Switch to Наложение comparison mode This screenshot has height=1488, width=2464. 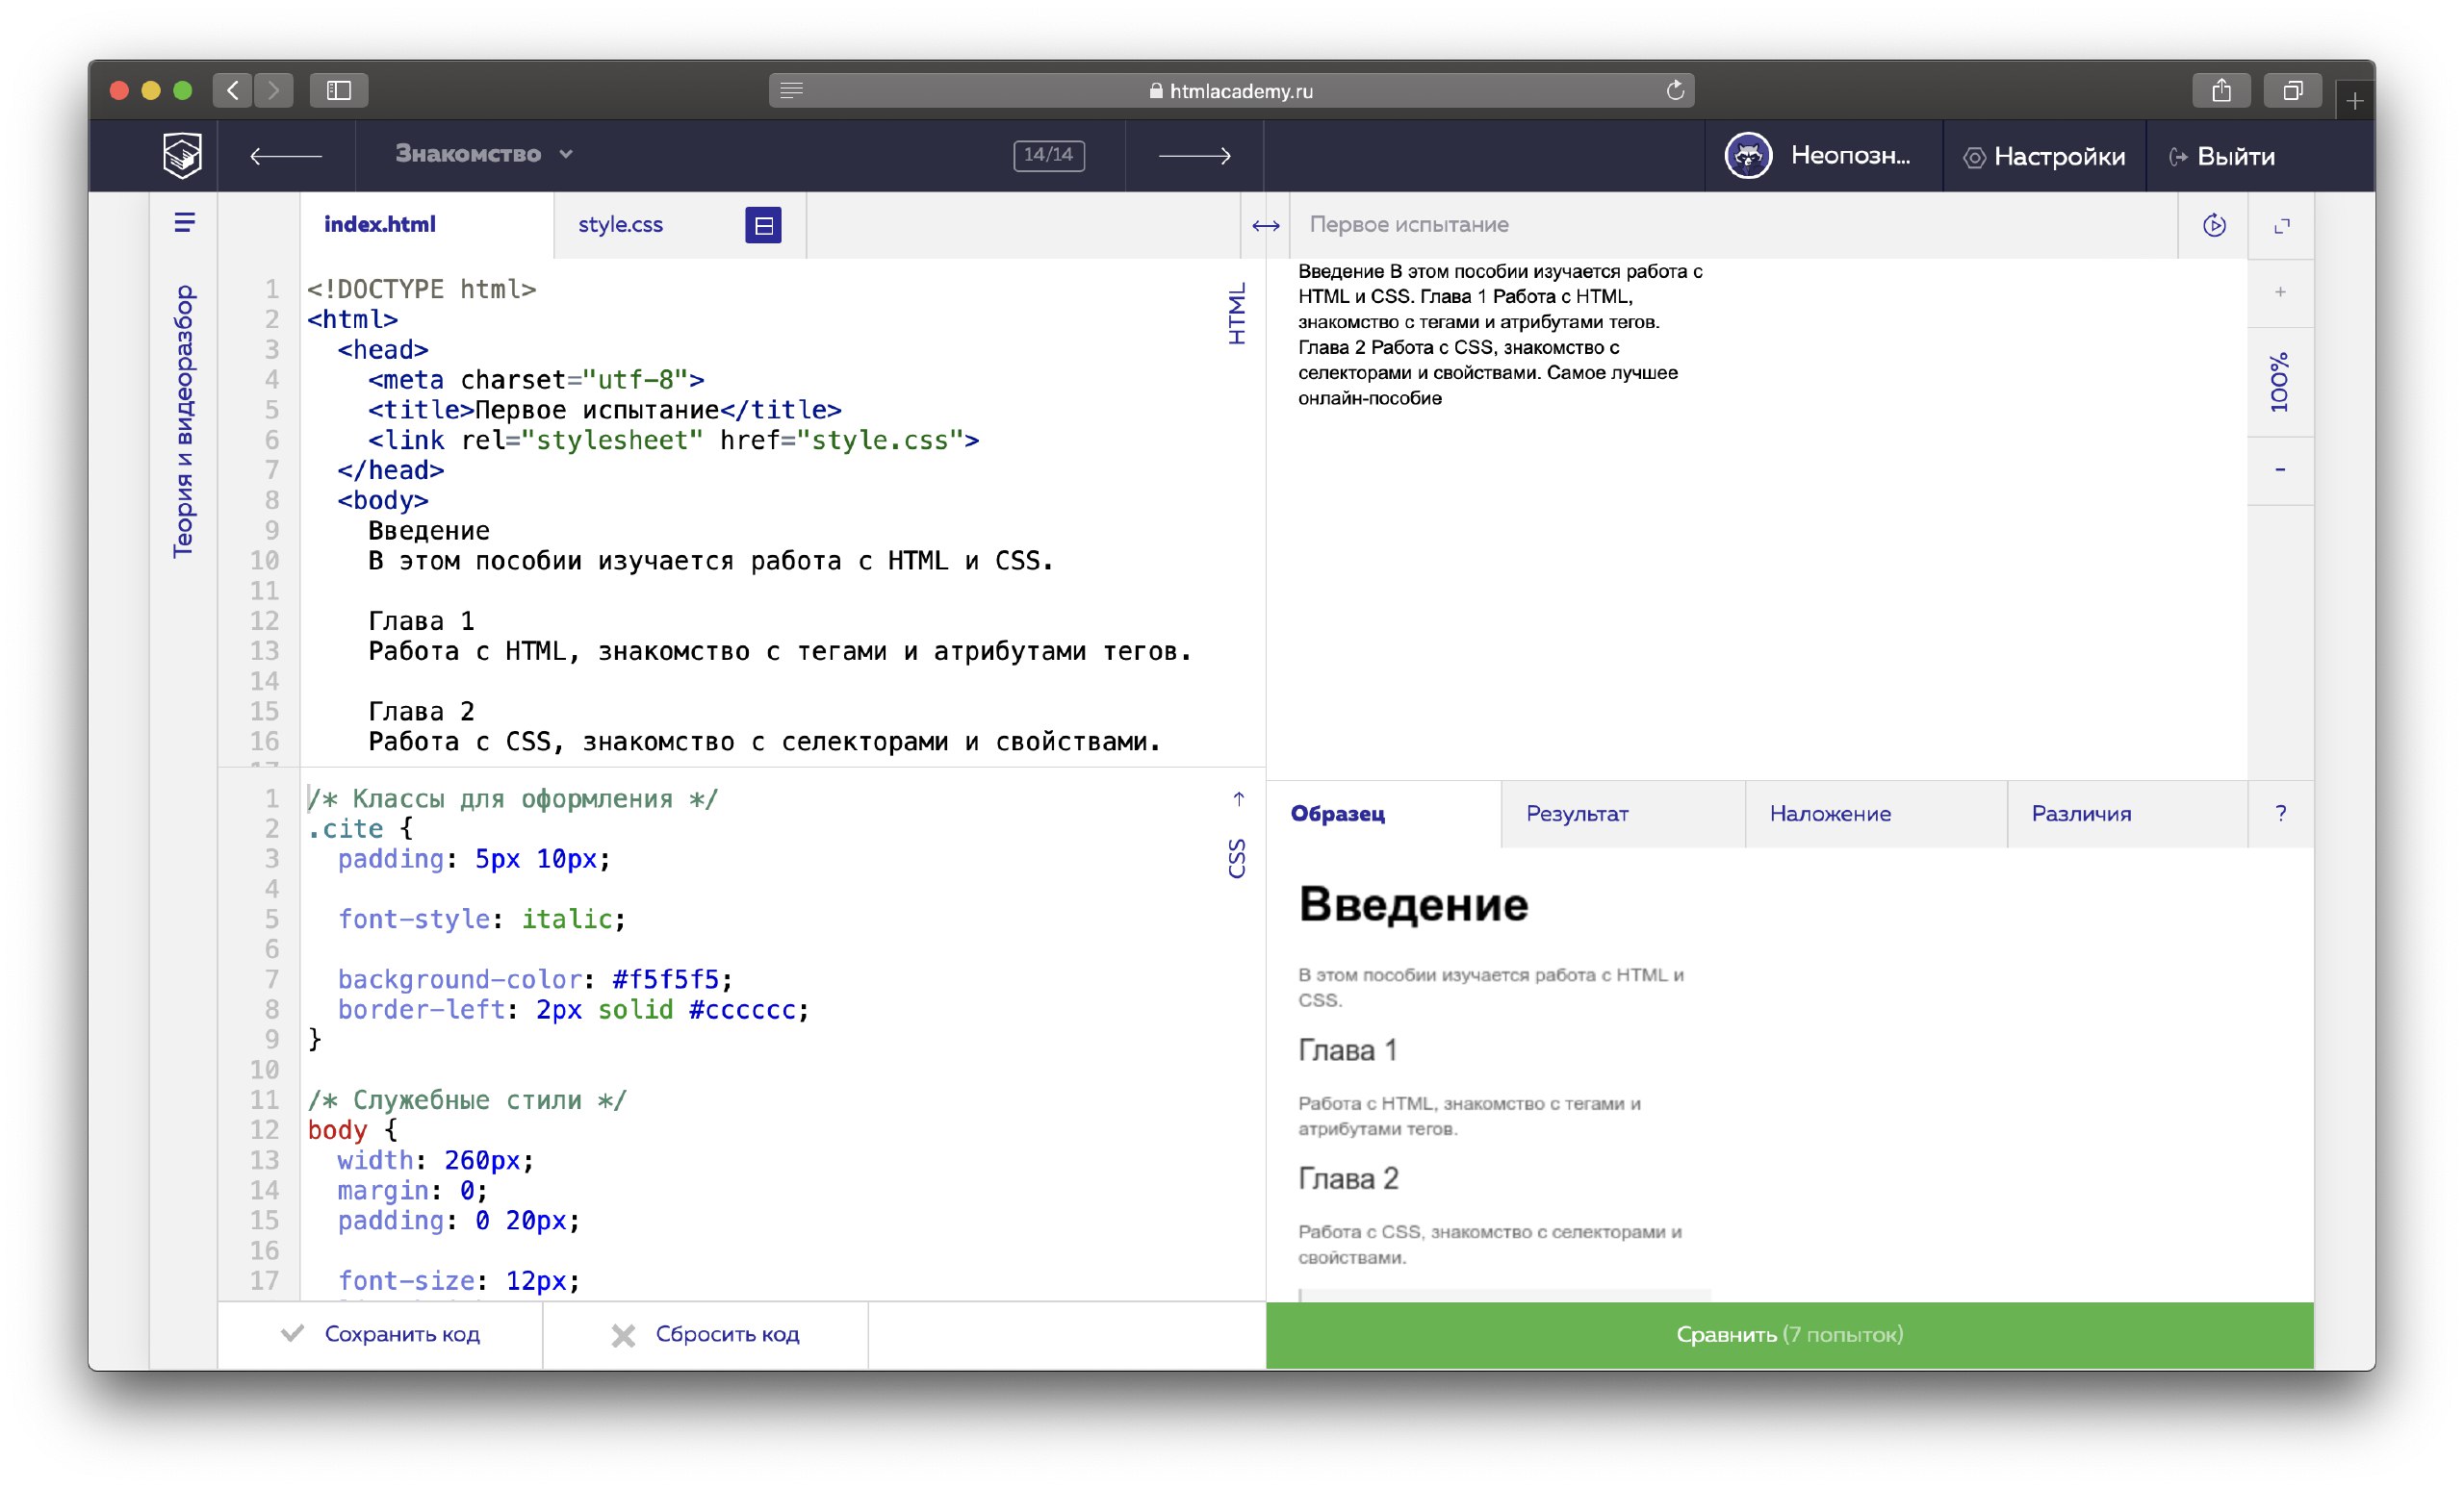coord(1829,814)
